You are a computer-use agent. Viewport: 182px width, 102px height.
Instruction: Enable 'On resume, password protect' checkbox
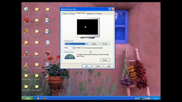pyautogui.click(x=82, y=48)
